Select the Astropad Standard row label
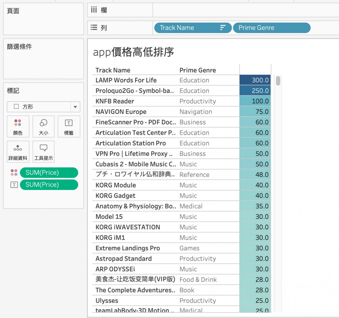This screenshot has height=318, width=339. [124, 258]
